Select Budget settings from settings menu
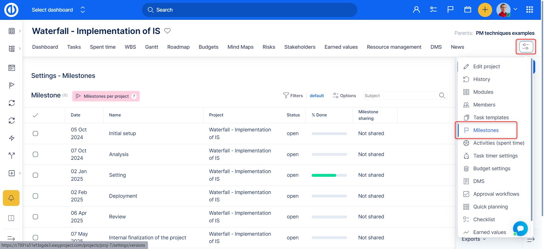Viewport: 544px width, 249px height. (492, 169)
